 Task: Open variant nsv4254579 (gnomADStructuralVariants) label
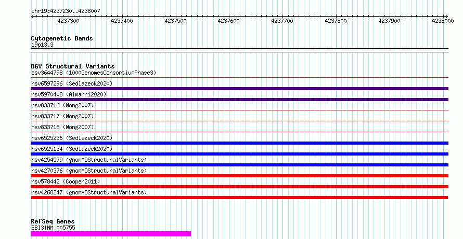point(89,160)
